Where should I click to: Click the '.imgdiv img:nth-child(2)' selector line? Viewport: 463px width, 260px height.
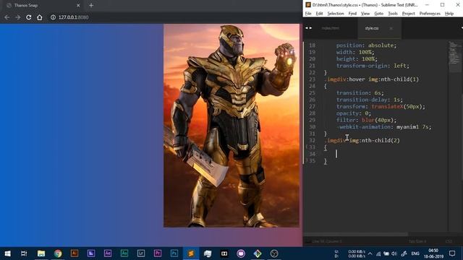[x=362, y=141]
